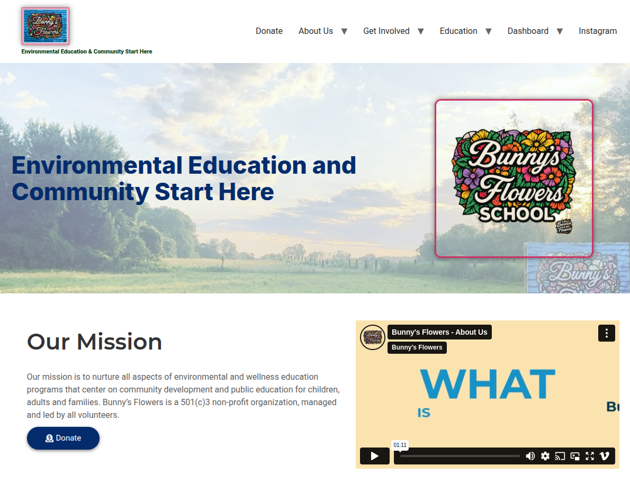Screen dimensions: 630x483
Task: Expand the Get Involved dropdown arrow
Action: 421,31
